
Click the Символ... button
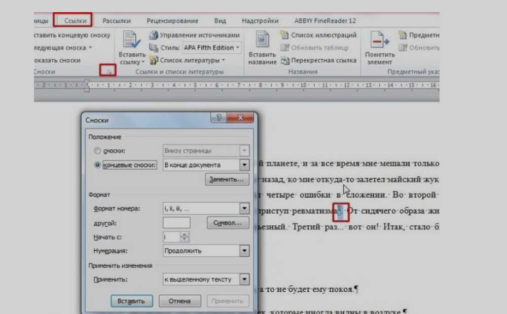[228, 223]
